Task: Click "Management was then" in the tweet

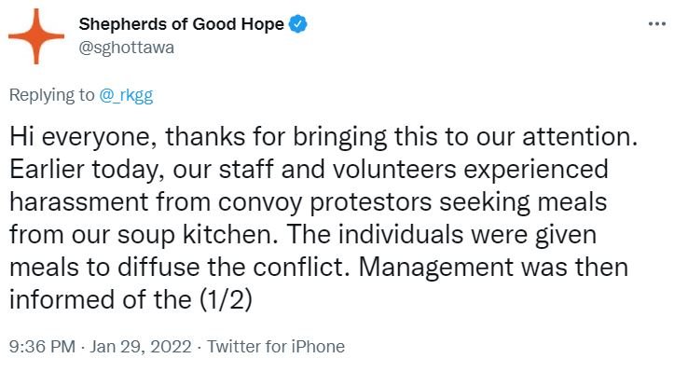Action: (x=493, y=267)
